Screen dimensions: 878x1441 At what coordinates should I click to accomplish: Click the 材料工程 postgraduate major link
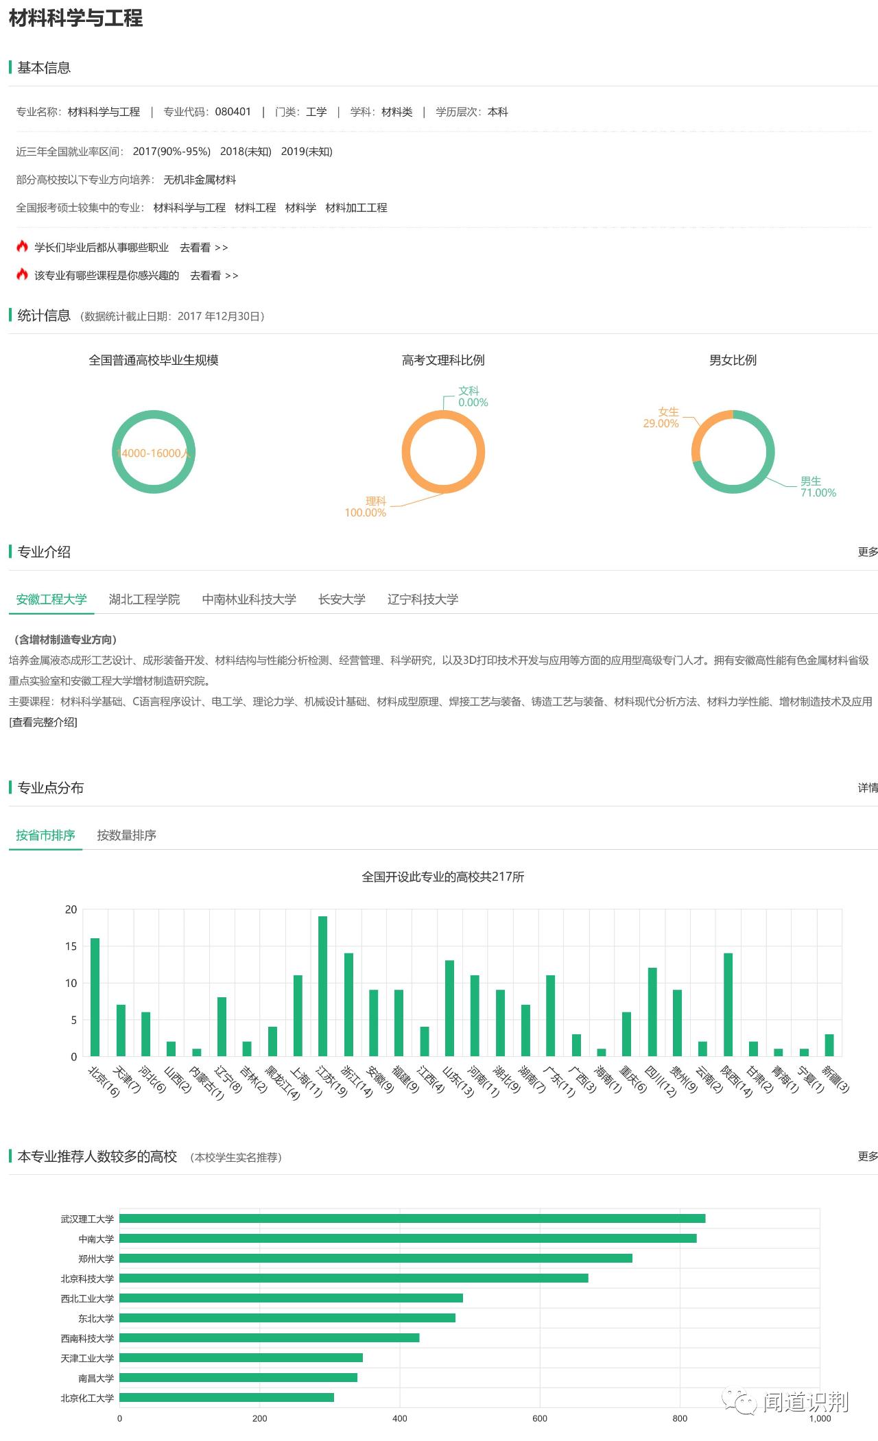tap(255, 207)
